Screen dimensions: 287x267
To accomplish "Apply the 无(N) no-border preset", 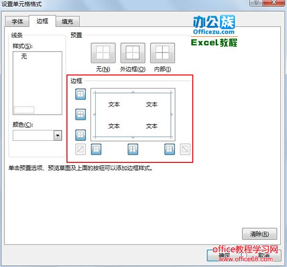I will tap(103, 53).
